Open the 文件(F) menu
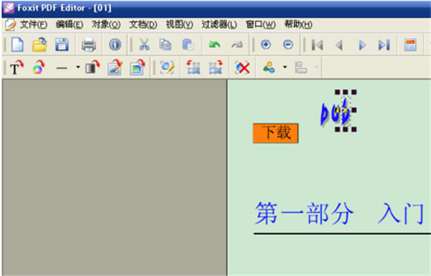This screenshot has width=431, height=276. (34, 24)
